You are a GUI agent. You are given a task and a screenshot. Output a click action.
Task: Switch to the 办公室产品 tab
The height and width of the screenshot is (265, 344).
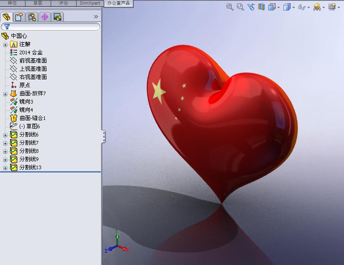[x=119, y=3]
